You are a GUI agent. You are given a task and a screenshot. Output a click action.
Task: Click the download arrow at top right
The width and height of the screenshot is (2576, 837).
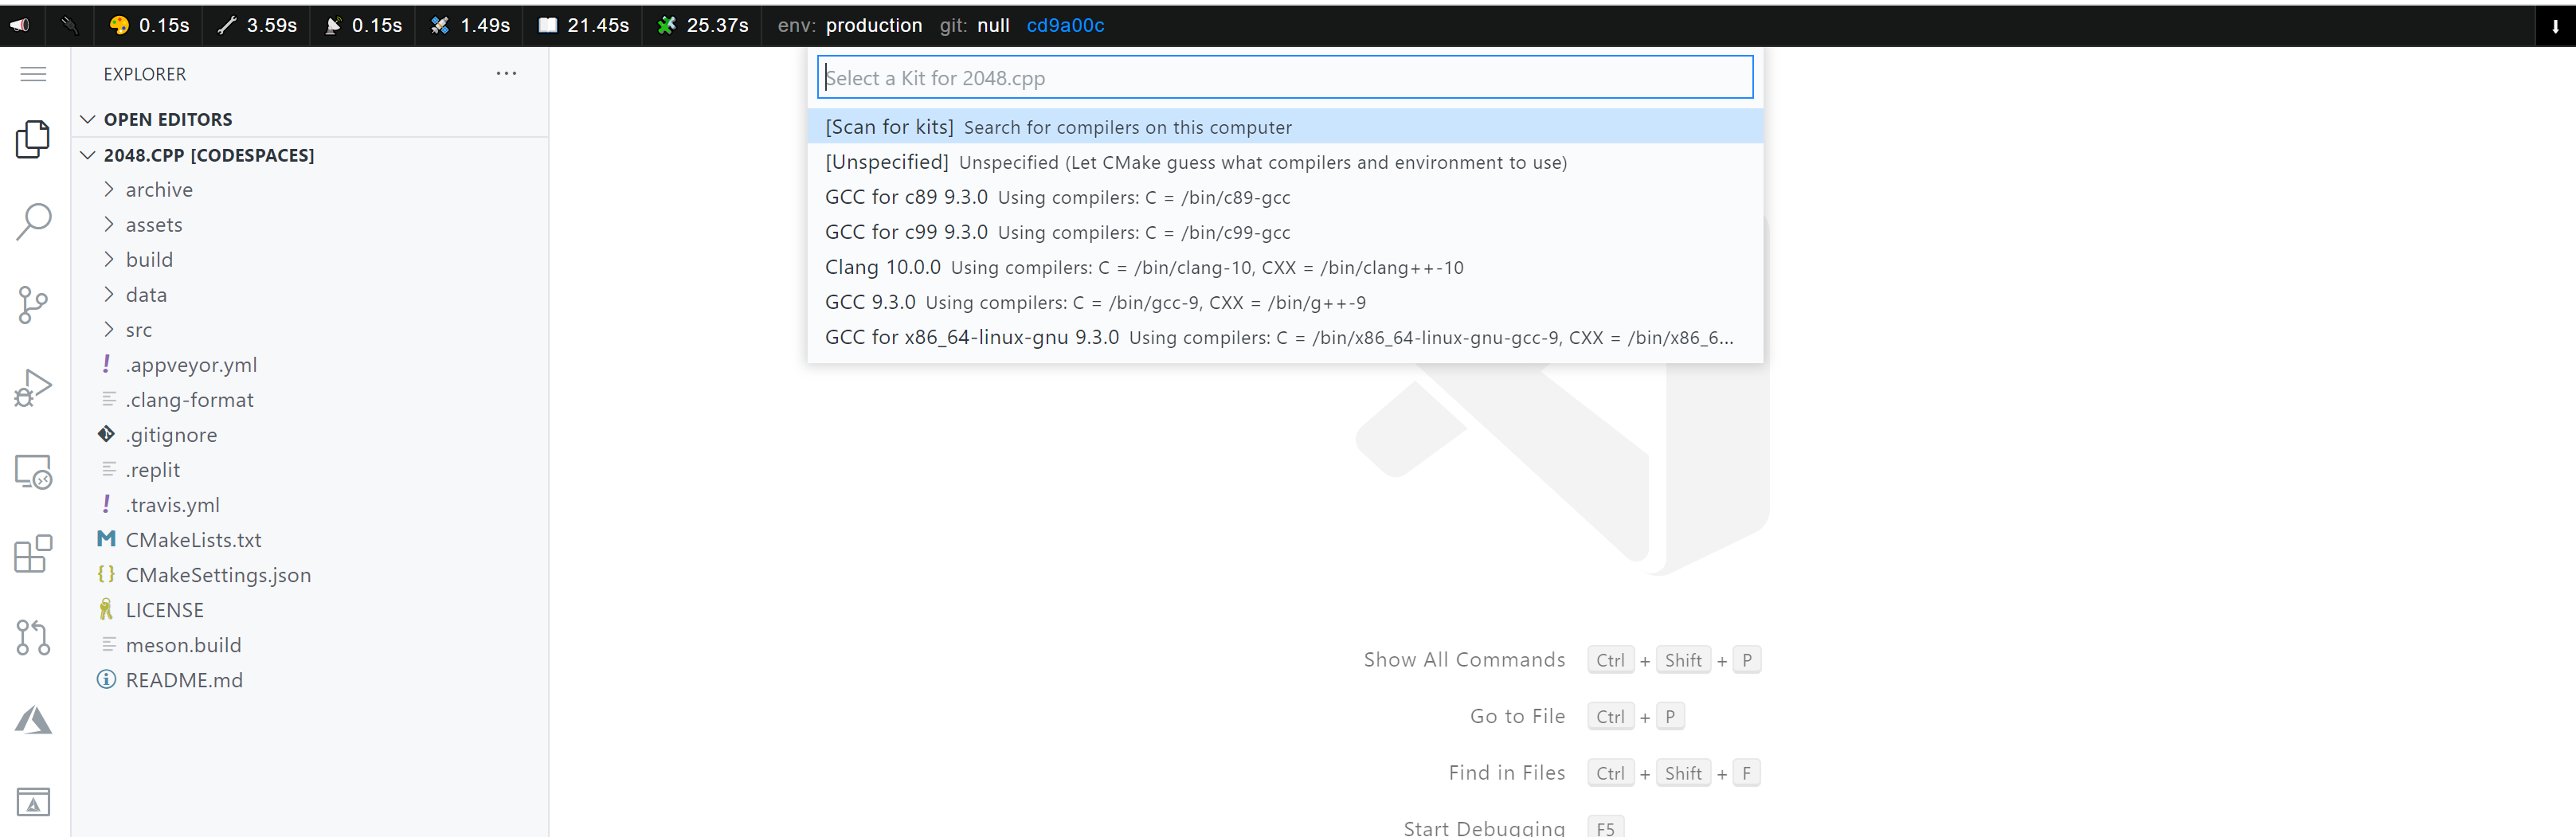[2555, 26]
